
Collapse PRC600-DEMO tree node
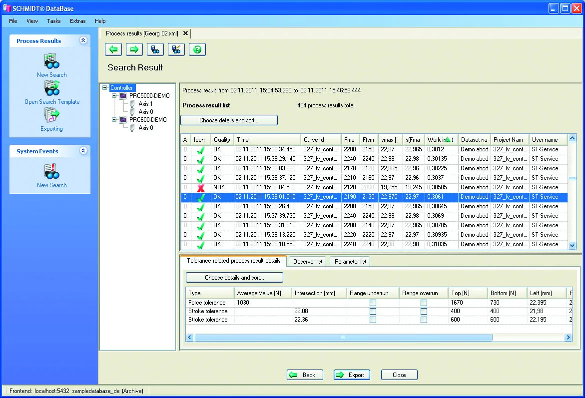click(114, 120)
